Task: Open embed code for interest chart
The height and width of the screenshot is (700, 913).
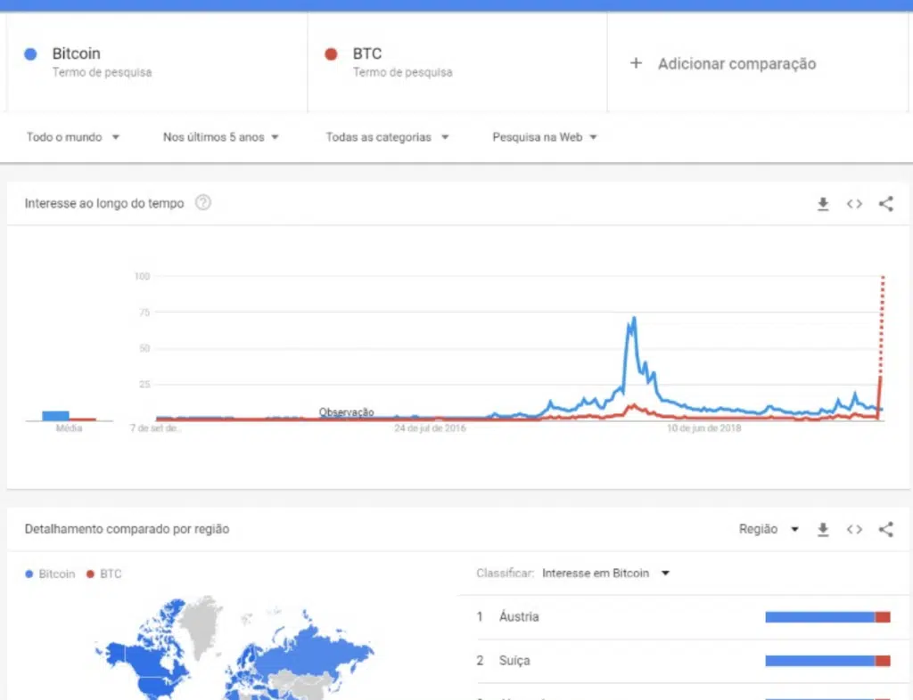Action: (854, 204)
